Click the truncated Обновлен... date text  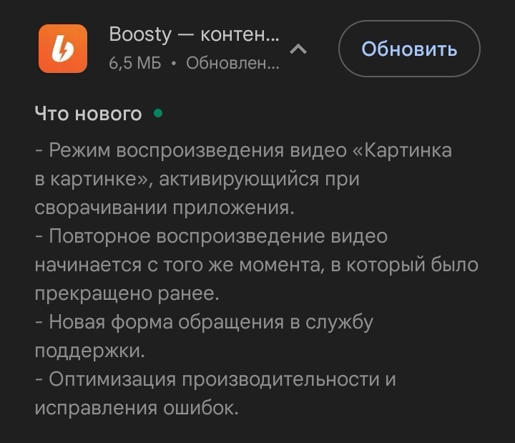233,62
